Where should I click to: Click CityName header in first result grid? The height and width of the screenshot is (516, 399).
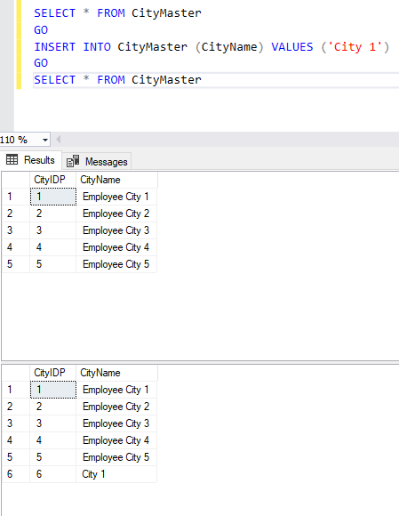[116, 180]
